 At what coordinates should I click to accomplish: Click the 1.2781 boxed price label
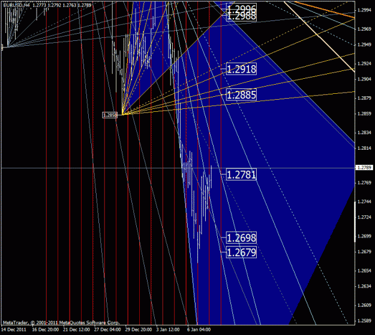(x=241, y=174)
